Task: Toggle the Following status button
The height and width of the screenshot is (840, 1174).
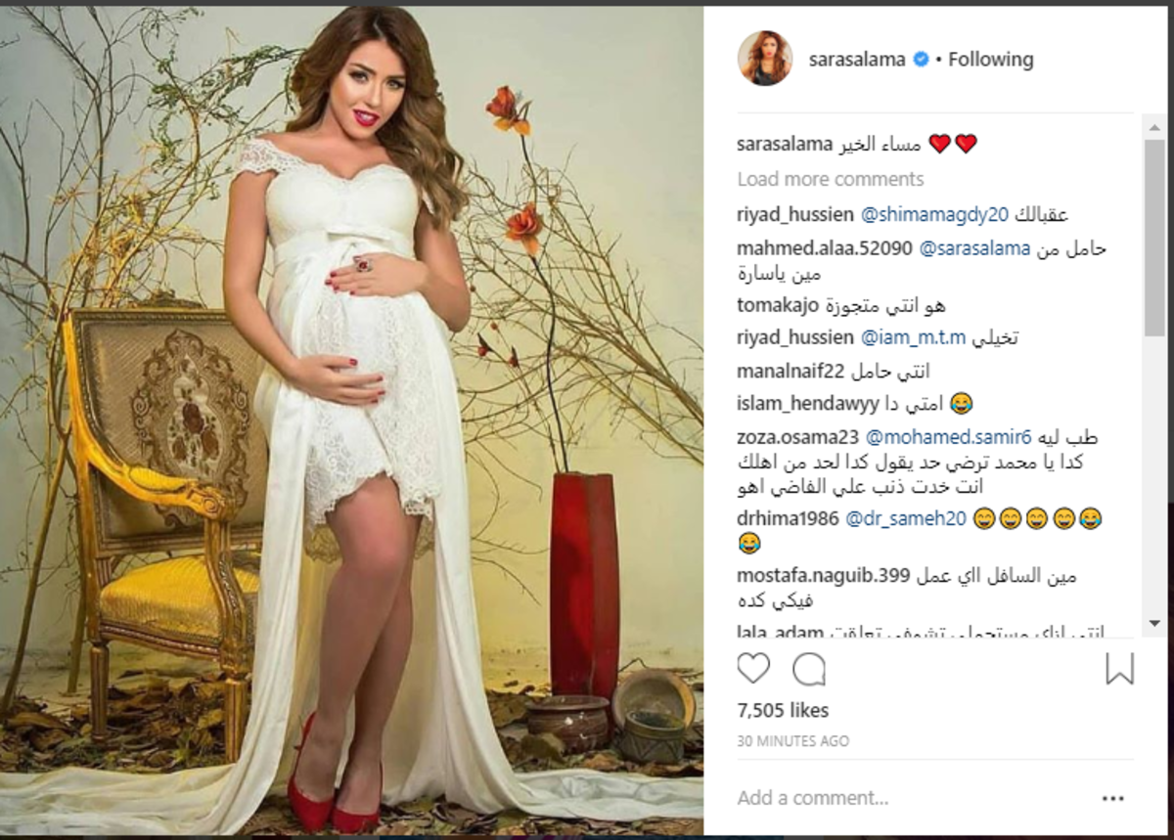Action: click(990, 60)
